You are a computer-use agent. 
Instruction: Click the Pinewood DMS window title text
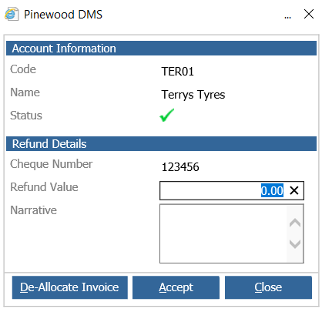click(x=63, y=15)
